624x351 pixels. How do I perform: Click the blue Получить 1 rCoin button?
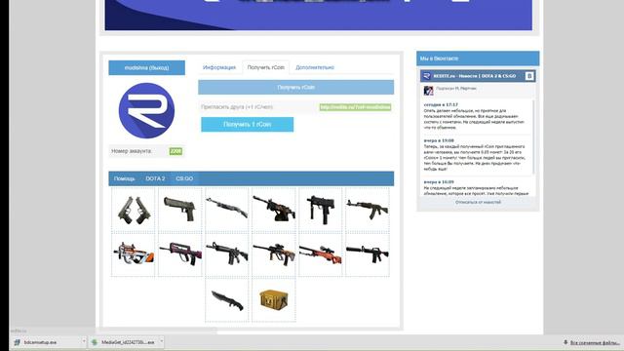[247, 124]
